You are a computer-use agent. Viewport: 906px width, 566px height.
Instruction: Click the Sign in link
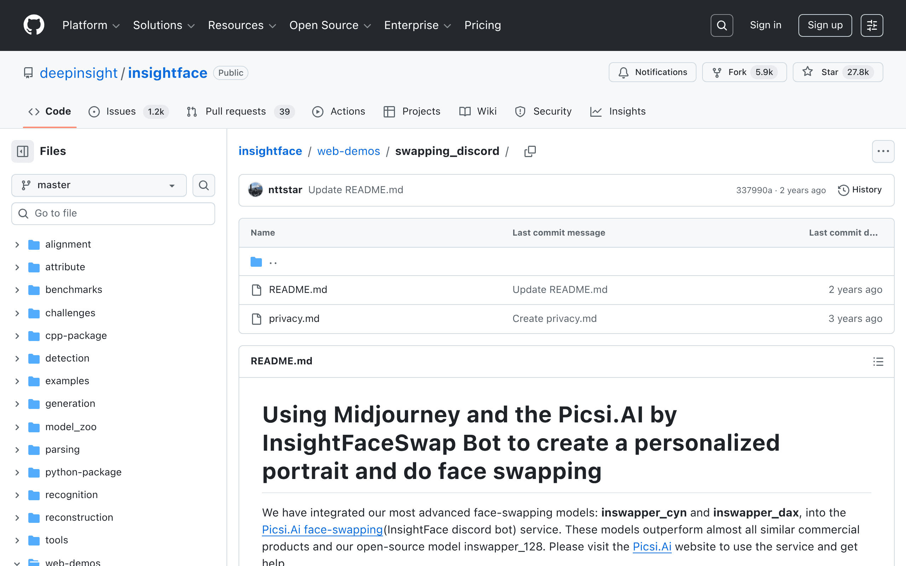(765, 25)
